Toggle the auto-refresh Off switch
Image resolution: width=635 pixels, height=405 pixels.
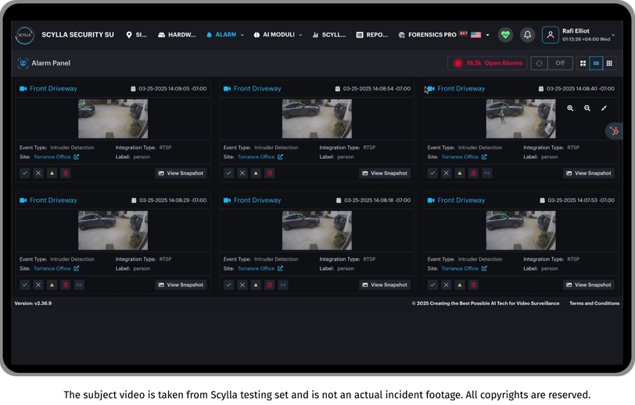point(560,63)
